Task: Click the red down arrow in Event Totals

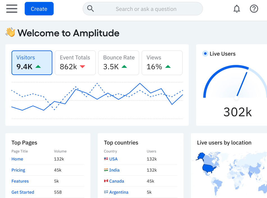Action: (83, 67)
